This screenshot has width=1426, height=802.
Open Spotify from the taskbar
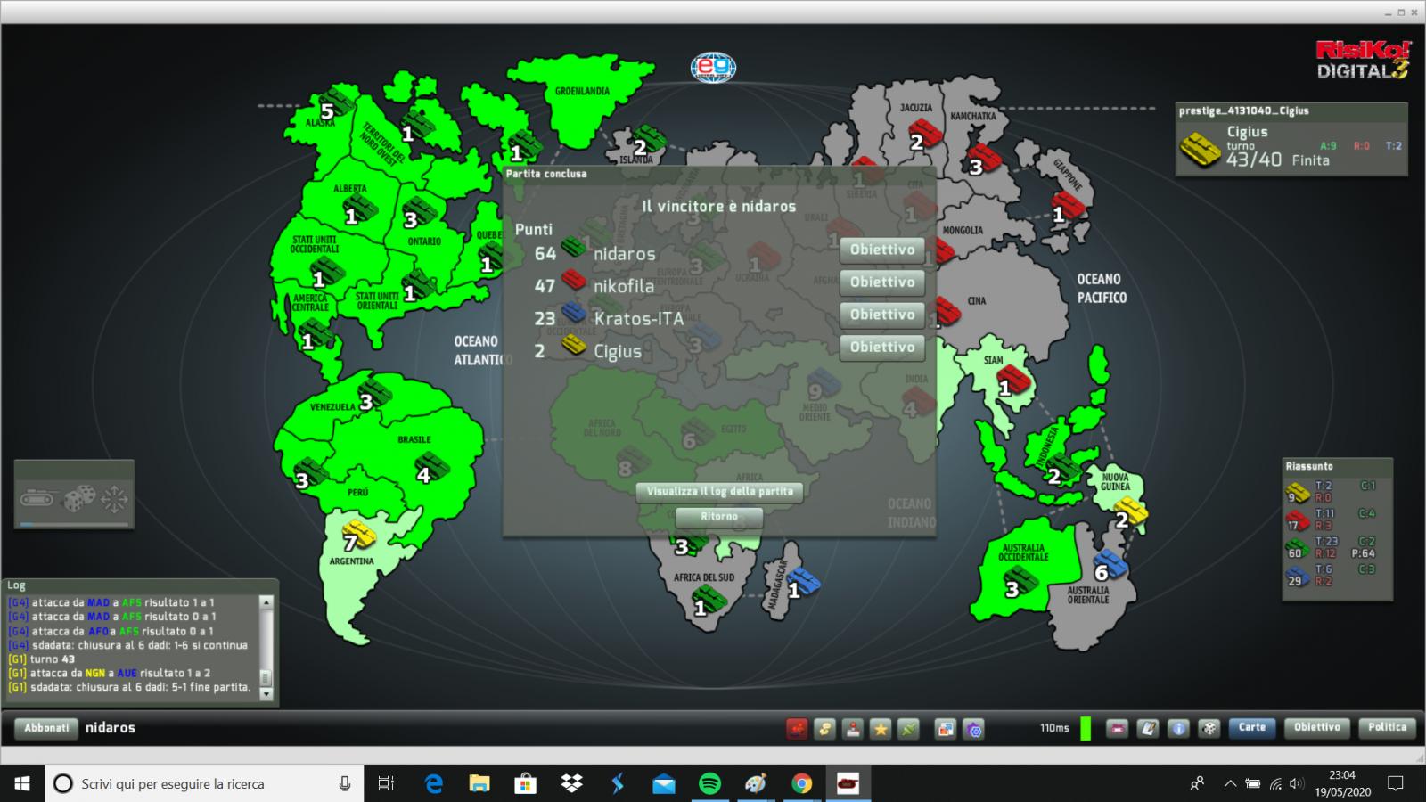(709, 783)
